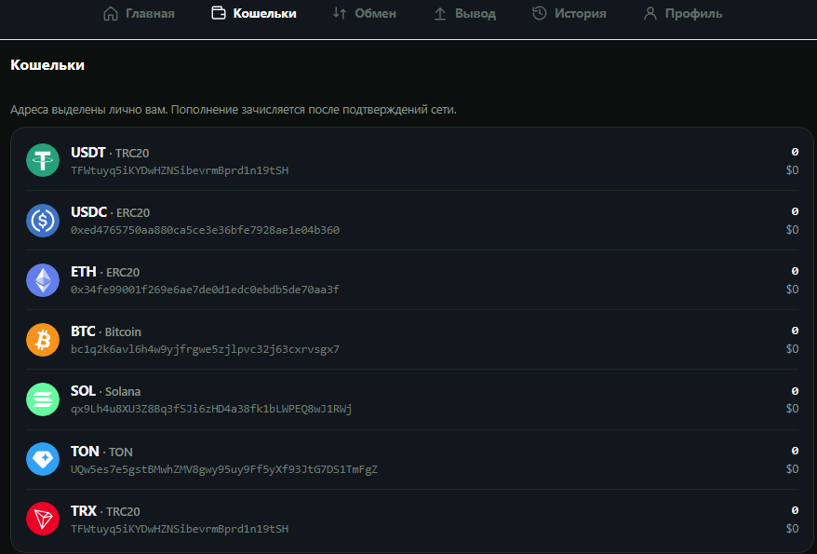Select the USDC ERC20 address starting 0xed47
The width and height of the screenshot is (817, 554).
coord(206,230)
